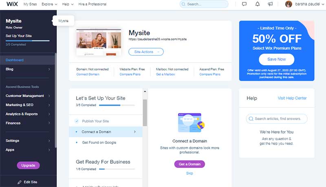This screenshot has width=326, height=187.
Task: Open the Connect a Domain step arrow
Action: [x=135, y=132]
